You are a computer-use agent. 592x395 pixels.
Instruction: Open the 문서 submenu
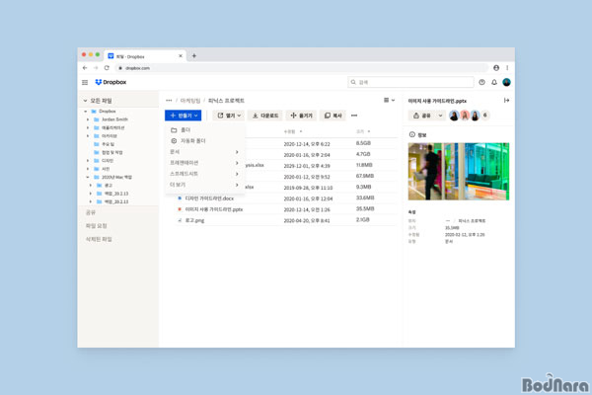tap(205, 152)
